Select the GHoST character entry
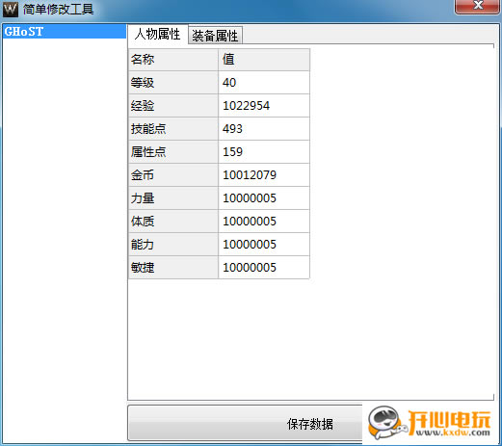This screenshot has width=502, height=446. tap(65, 32)
